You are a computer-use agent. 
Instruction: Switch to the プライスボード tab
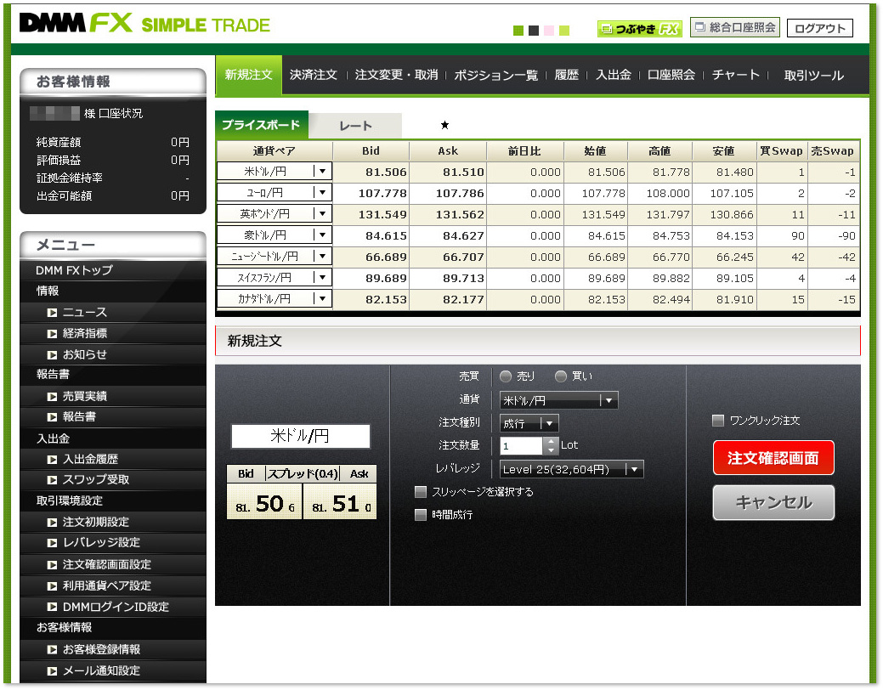[261, 124]
